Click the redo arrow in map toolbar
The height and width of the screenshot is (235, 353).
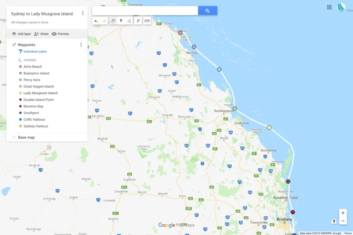104,21
